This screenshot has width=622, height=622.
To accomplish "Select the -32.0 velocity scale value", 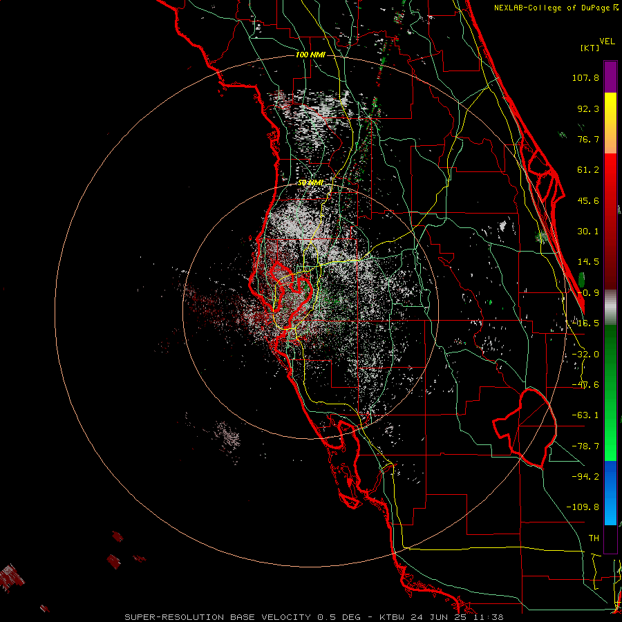I will [x=585, y=355].
